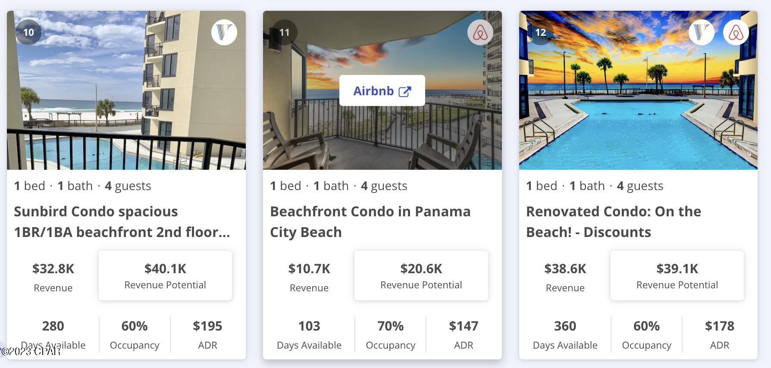The width and height of the screenshot is (771, 368).
Task: Open the Sunbird Condo listing title
Action: coord(122,221)
